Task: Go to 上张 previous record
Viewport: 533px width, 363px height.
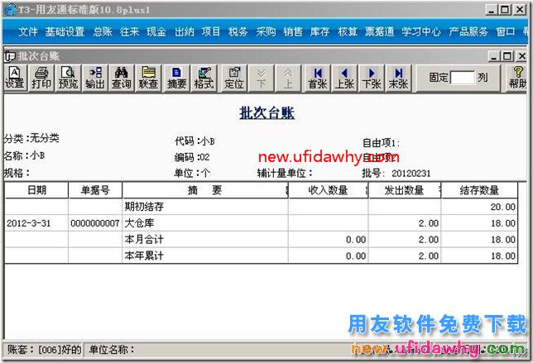Action: coord(344,78)
